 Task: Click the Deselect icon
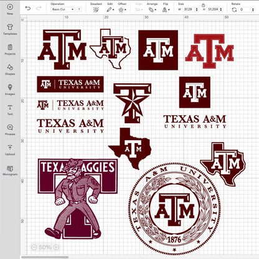click(96, 9)
